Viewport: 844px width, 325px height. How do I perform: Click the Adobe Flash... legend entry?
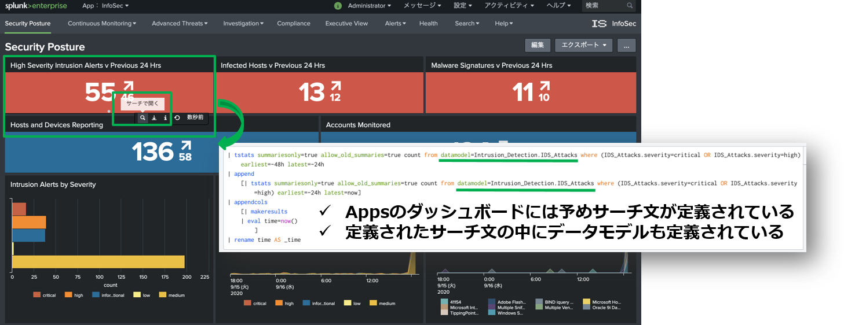pos(506,301)
